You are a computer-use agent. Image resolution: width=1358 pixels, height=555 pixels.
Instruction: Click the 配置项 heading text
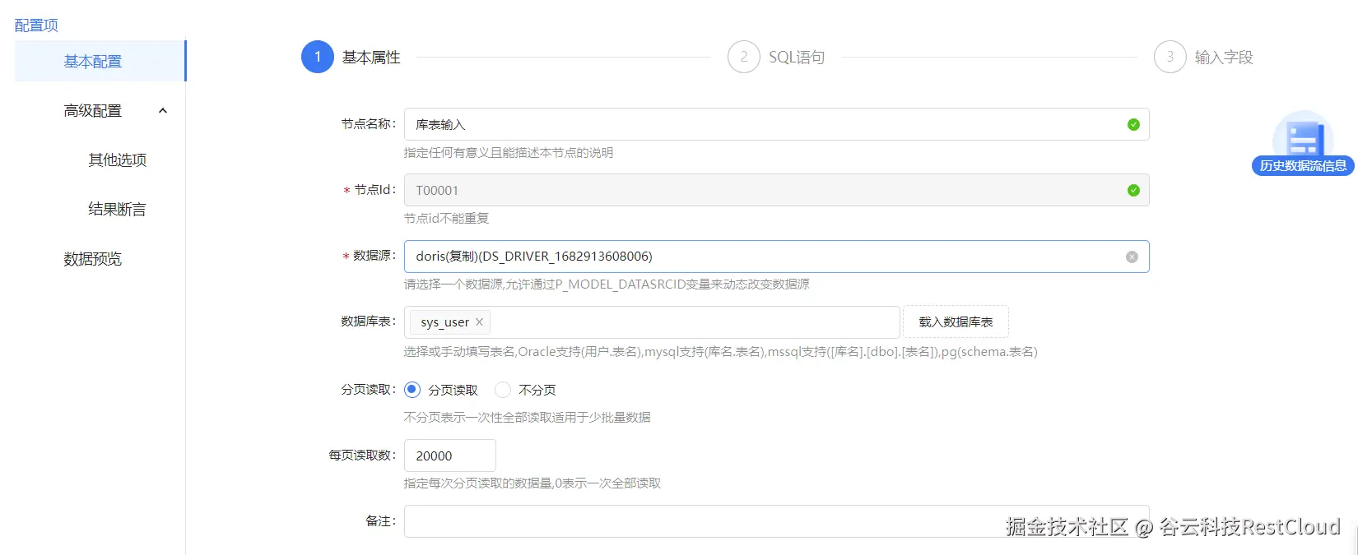pos(36,25)
